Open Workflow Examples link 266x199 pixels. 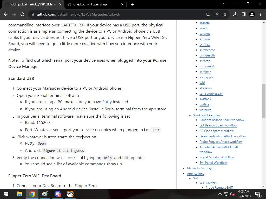207,115
